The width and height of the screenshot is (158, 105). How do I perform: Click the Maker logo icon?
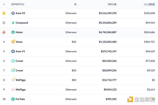[x=13, y=32]
